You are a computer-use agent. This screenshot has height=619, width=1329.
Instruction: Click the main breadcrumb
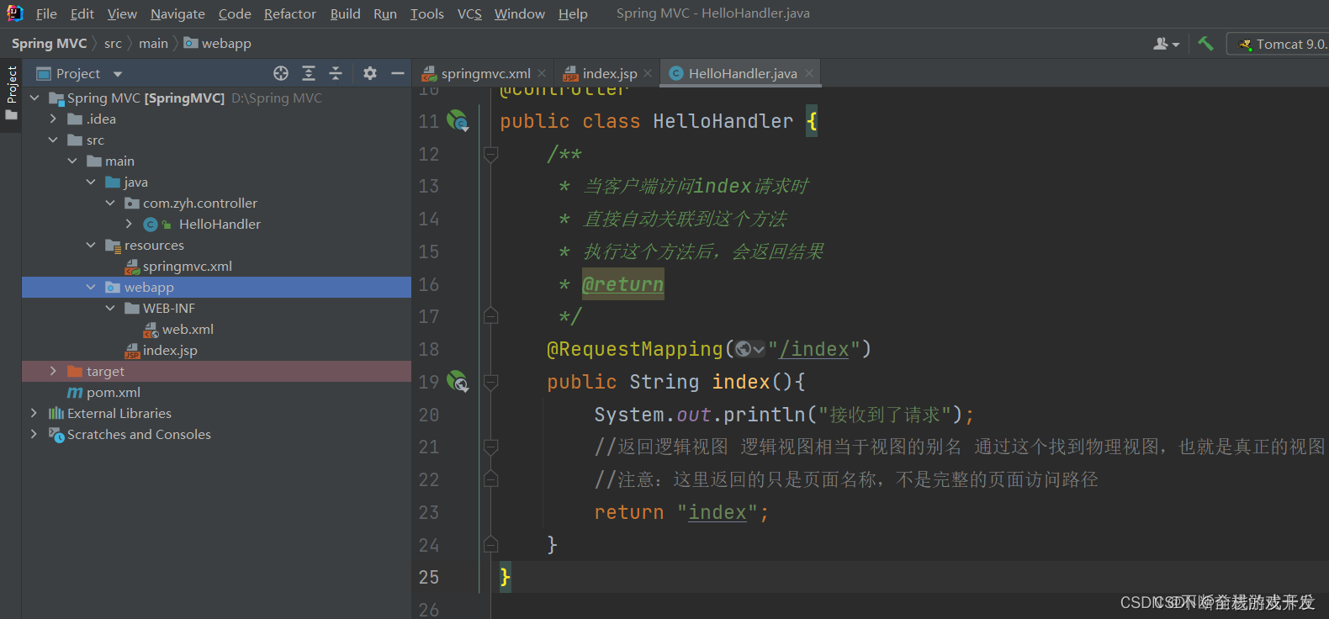153,44
